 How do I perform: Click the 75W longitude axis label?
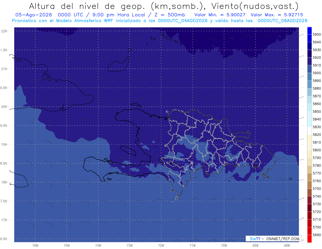67,246
